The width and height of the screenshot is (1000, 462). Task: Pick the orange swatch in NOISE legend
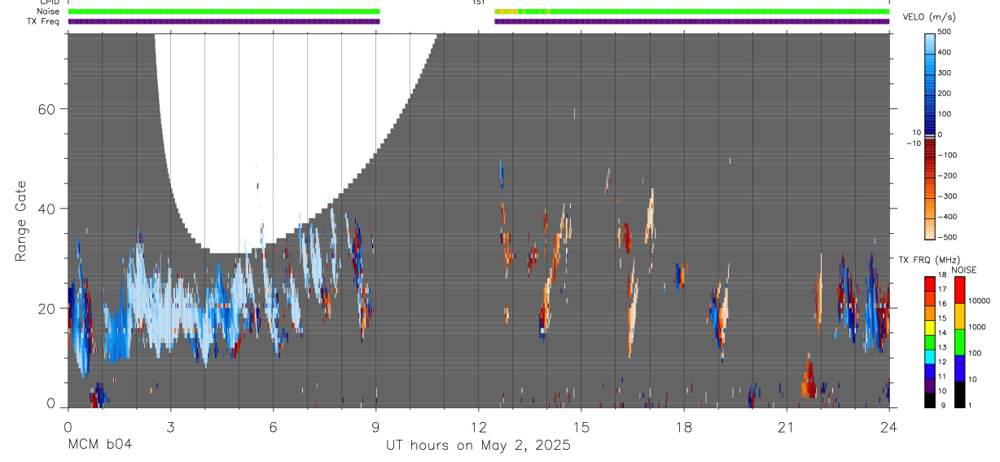tap(959, 316)
